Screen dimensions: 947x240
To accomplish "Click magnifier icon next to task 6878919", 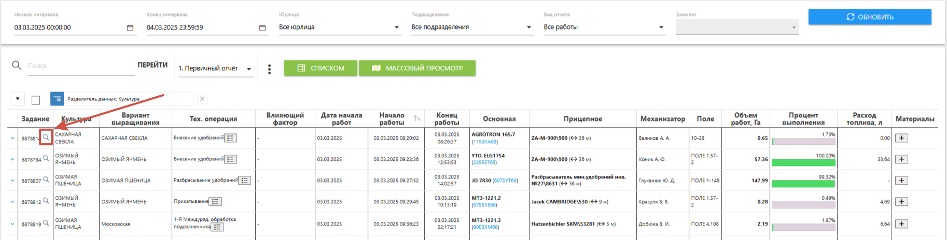I will (x=46, y=223).
